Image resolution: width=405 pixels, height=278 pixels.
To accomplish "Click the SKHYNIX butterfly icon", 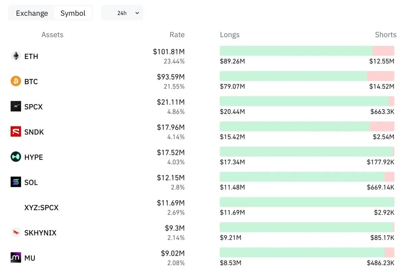I will [16, 232].
